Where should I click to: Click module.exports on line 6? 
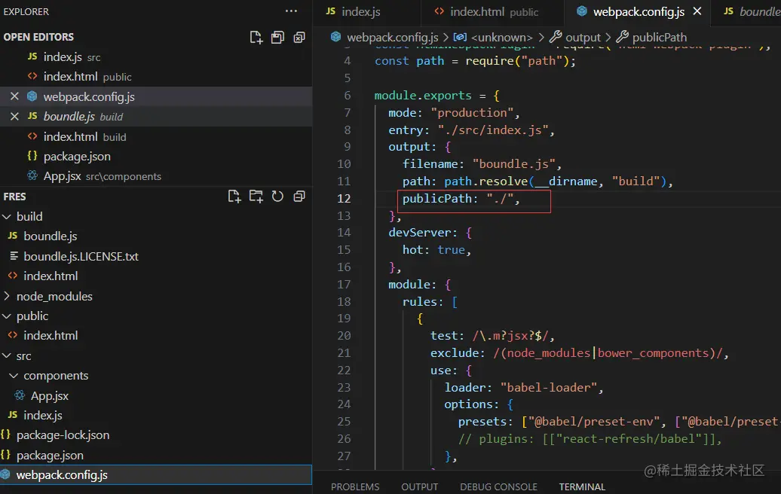tap(423, 96)
